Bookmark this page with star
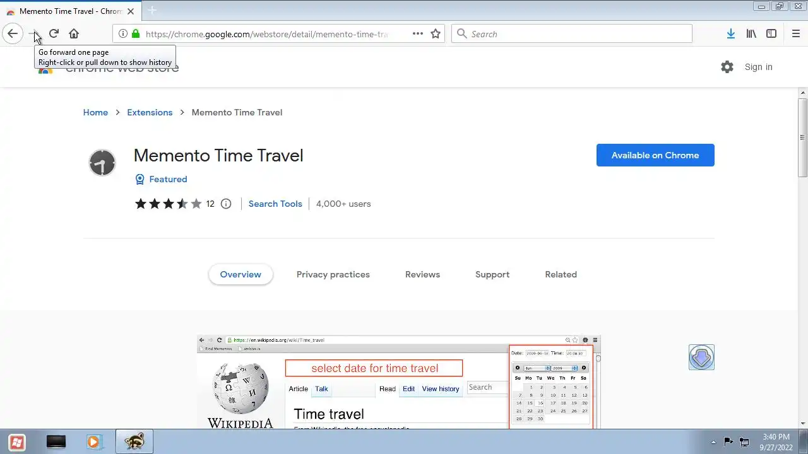808x454 pixels. [x=436, y=34]
